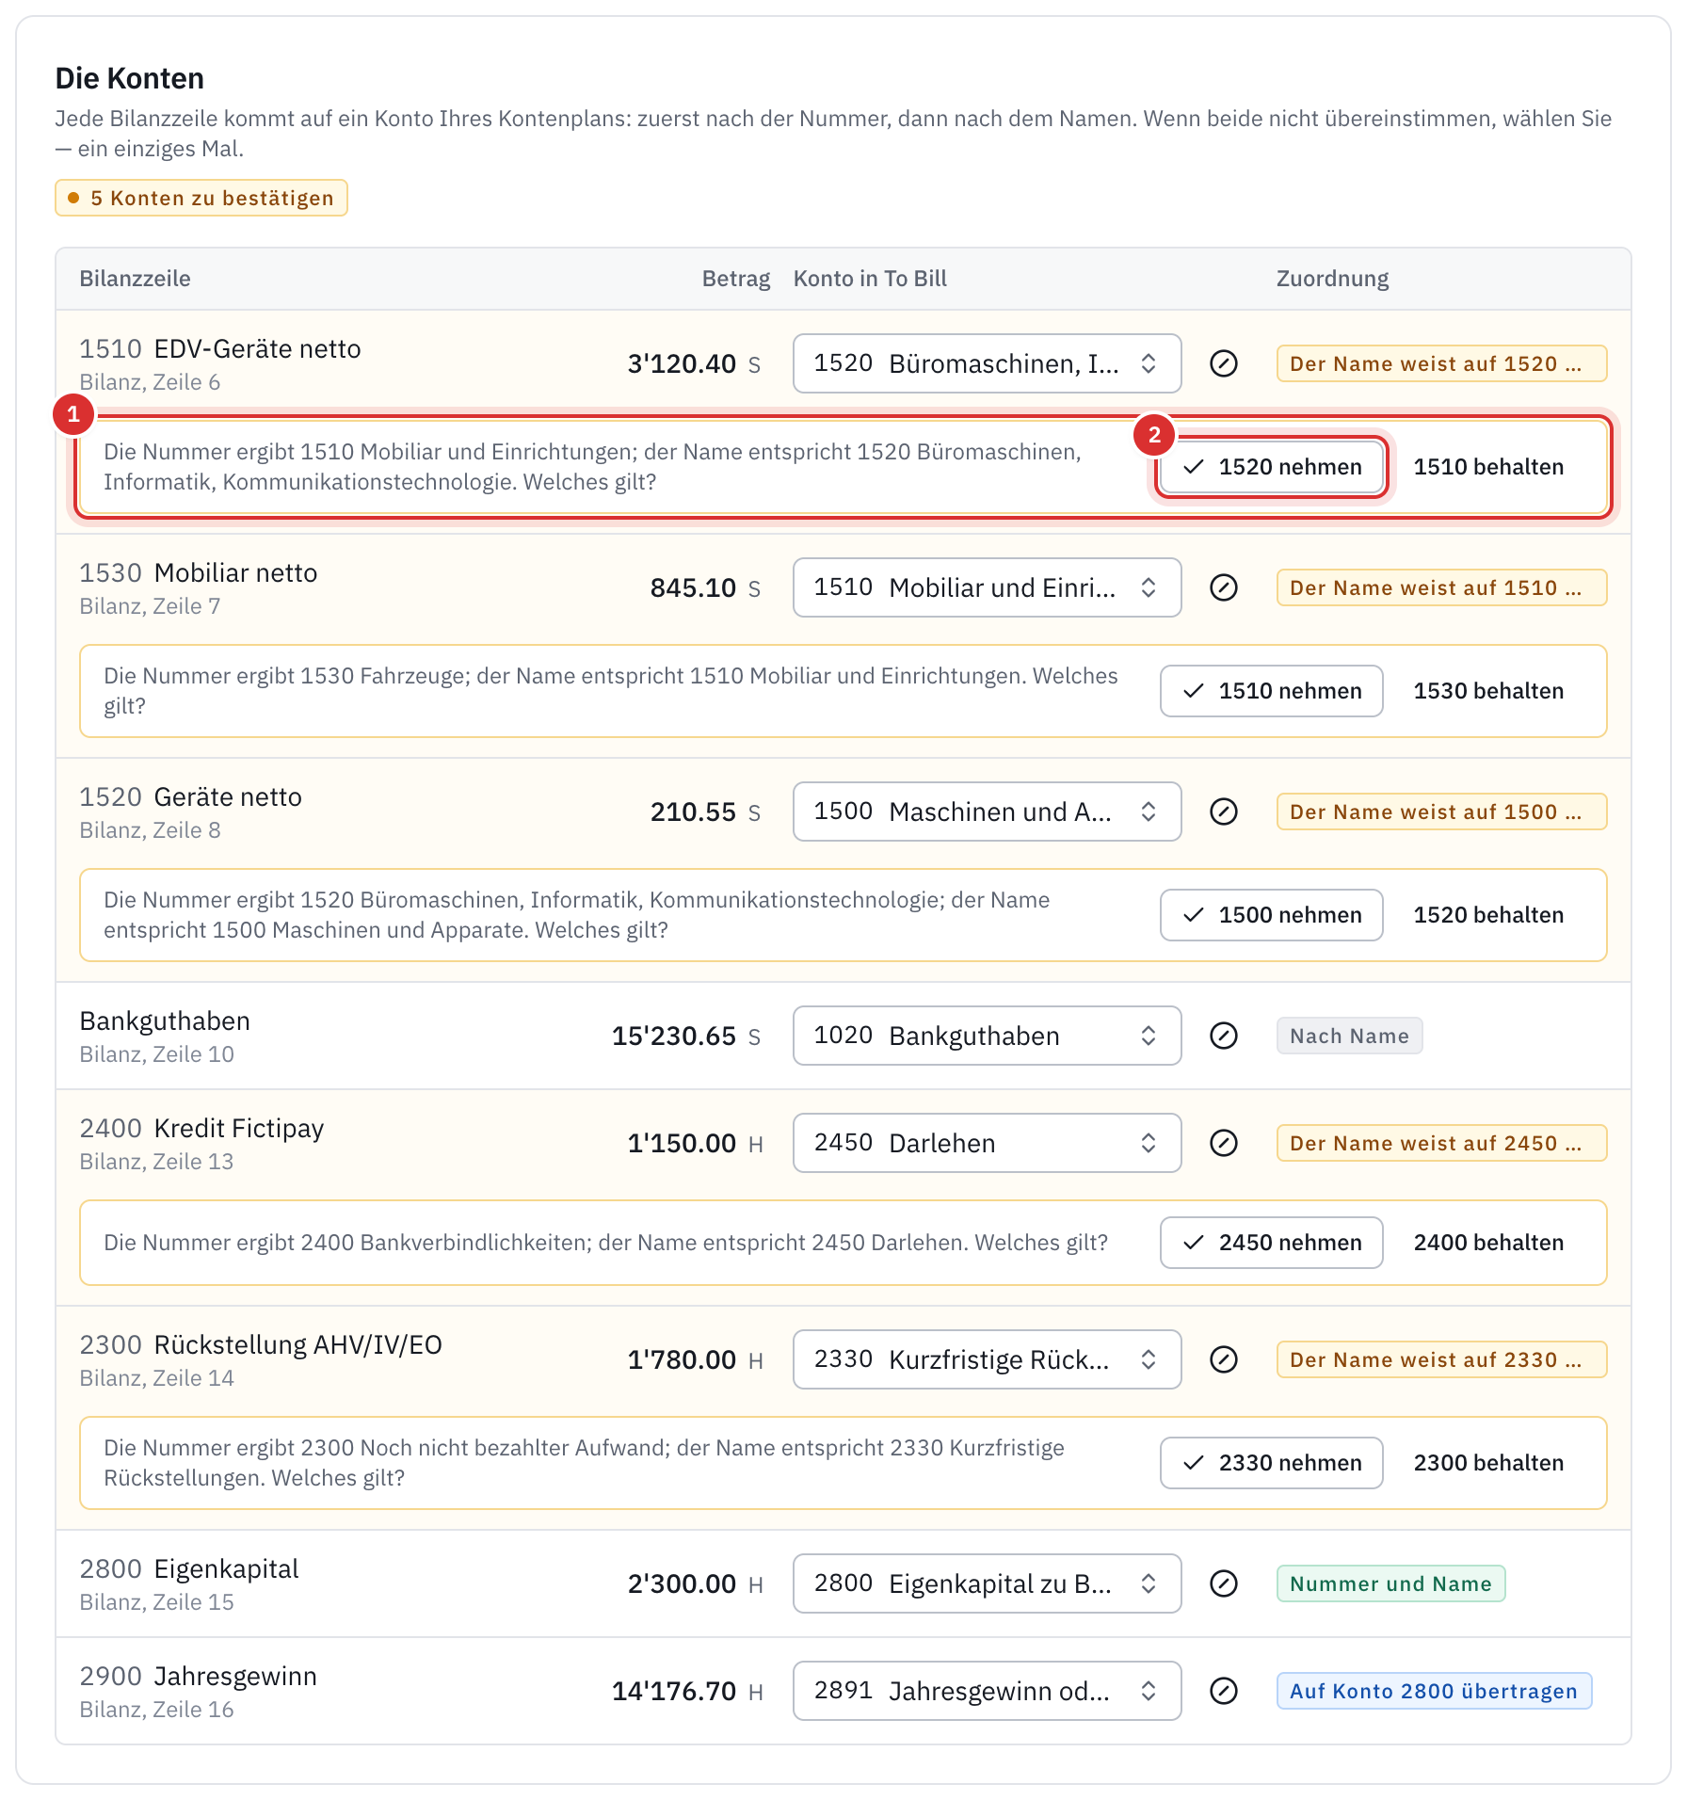This screenshot has width=1687, height=1800.
Task: Choose 1510 behalten for EDV-Geräte
Action: pyautogui.click(x=1488, y=467)
